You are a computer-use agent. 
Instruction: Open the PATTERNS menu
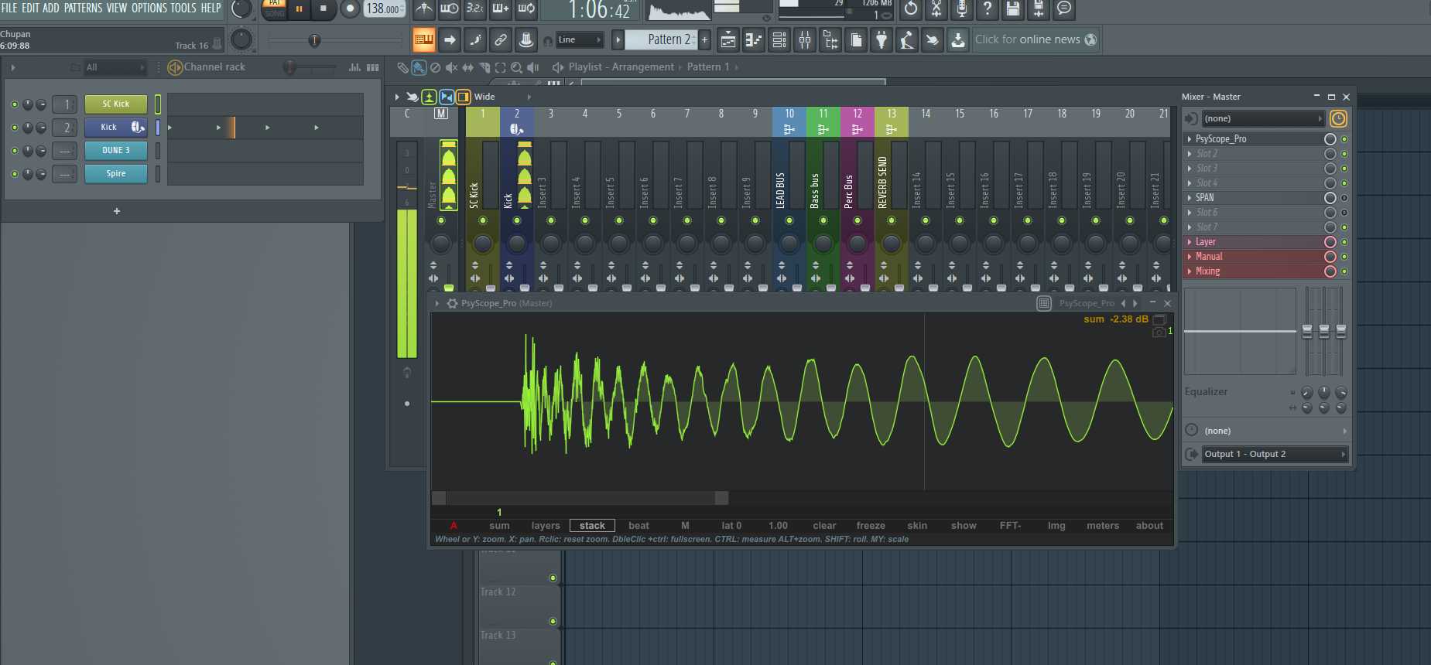(83, 8)
